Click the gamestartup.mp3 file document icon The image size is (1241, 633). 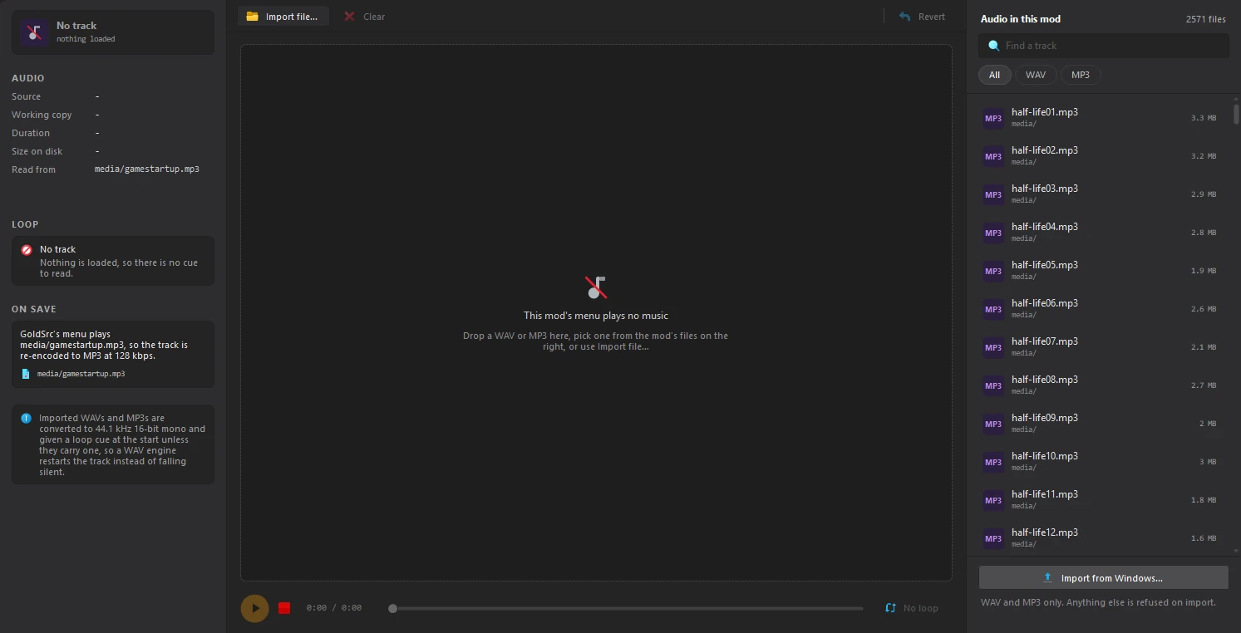coord(26,374)
